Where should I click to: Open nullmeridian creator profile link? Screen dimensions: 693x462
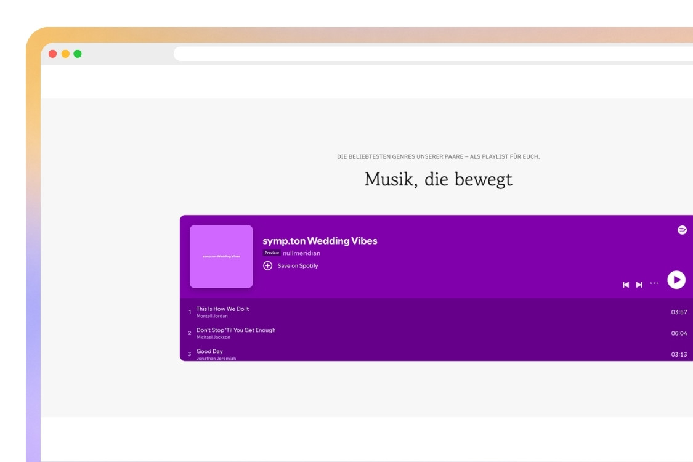tap(301, 253)
